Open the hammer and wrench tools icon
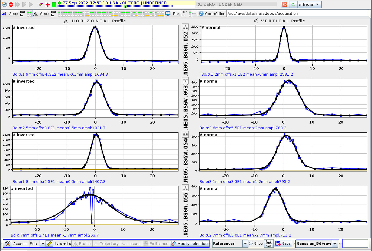372x251 pixels. coord(8,243)
